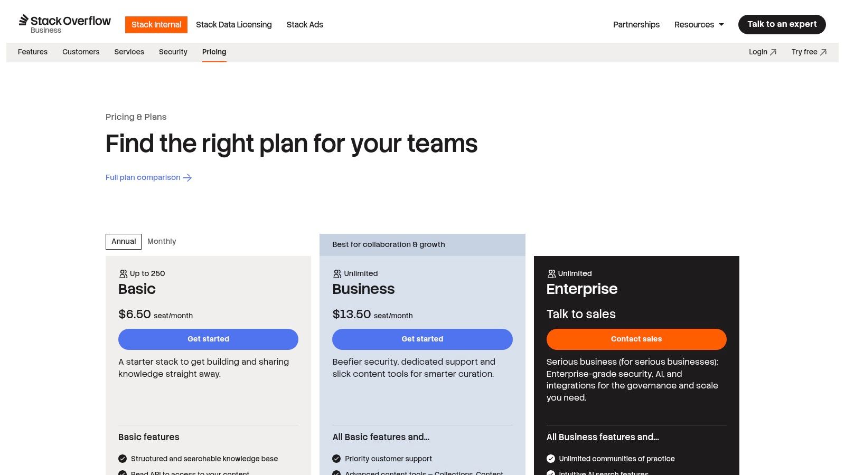Click the Try free link
845x475 pixels.
point(809,52)
